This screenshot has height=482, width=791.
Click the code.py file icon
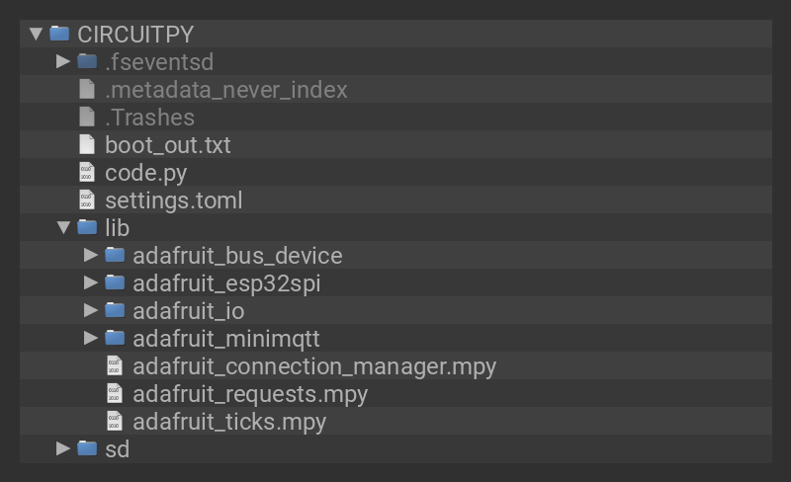pos(87,172)
